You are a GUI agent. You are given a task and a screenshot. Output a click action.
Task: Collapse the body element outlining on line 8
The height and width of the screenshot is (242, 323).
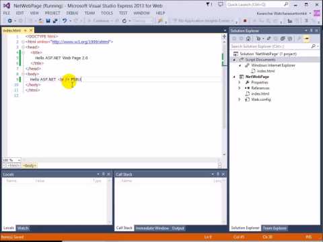[x=23, y=74]
